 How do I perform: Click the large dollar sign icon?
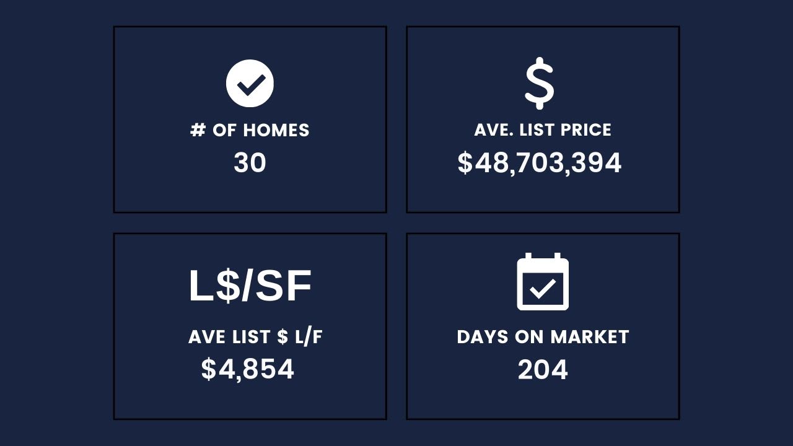coord(540,84)
